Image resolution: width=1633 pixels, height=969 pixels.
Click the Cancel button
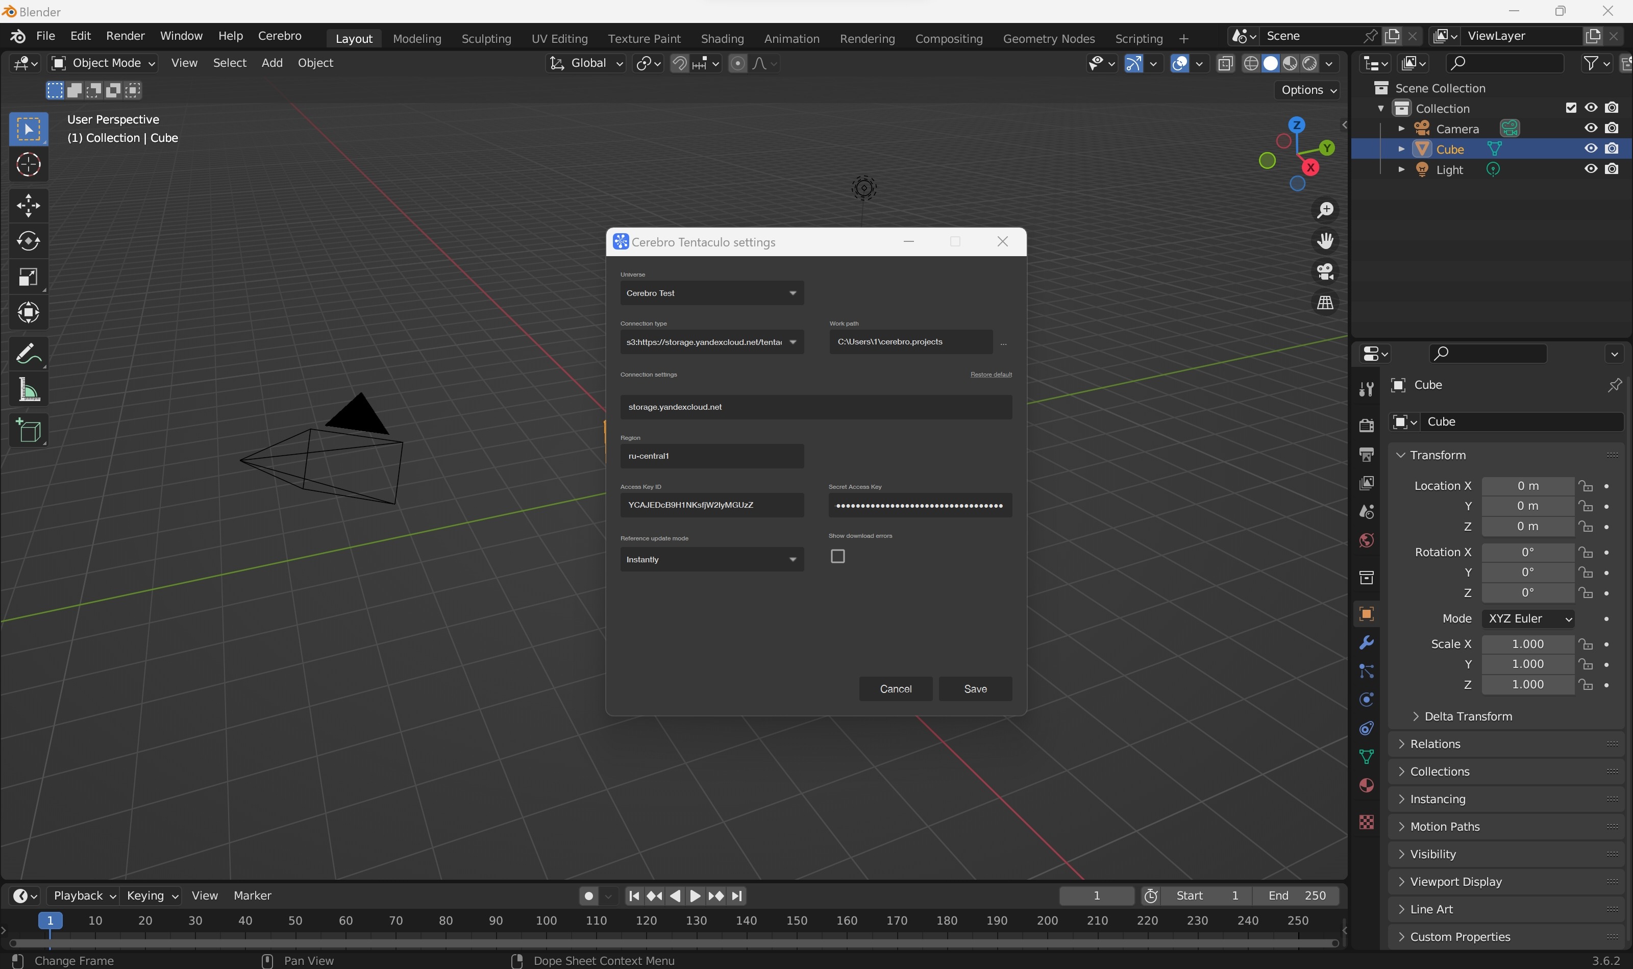(895, 689)
